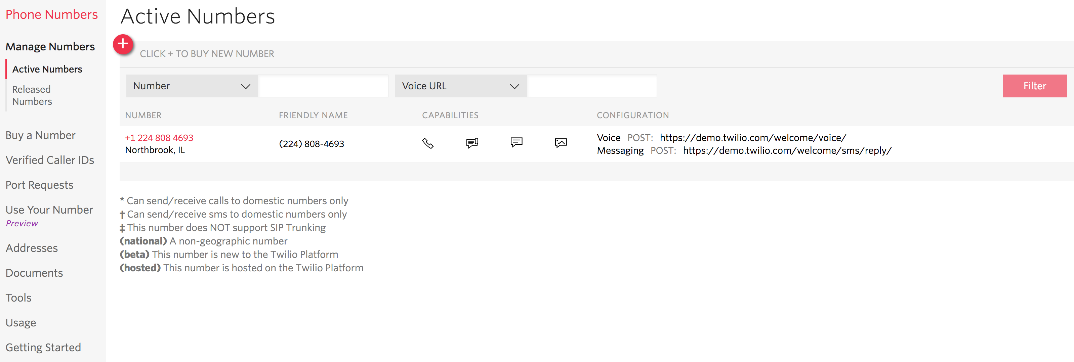Open phone number +1 224 808 4693
The height and width of the screenshot is (362, 1074).
click(x=159, y=138)
